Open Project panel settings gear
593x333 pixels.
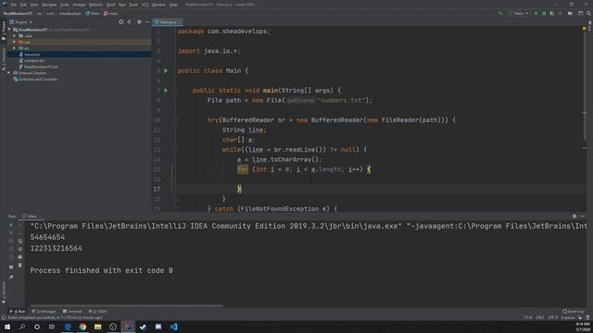[139, 22]
